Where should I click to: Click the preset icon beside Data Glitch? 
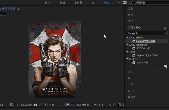(x=134, y=63)
